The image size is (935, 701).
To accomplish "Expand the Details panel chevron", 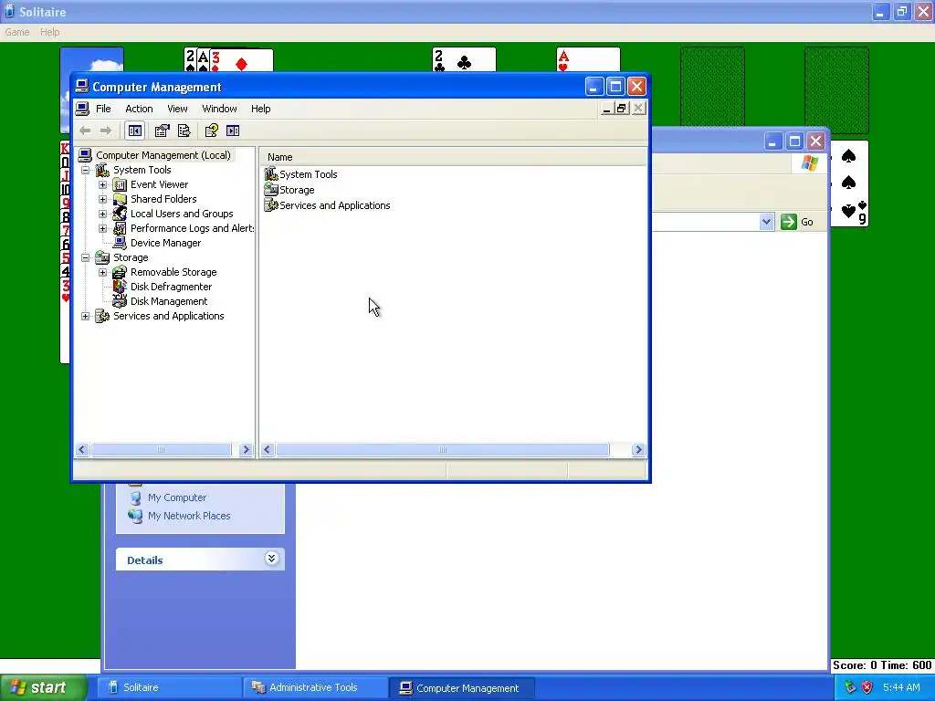I will point(271,559).
